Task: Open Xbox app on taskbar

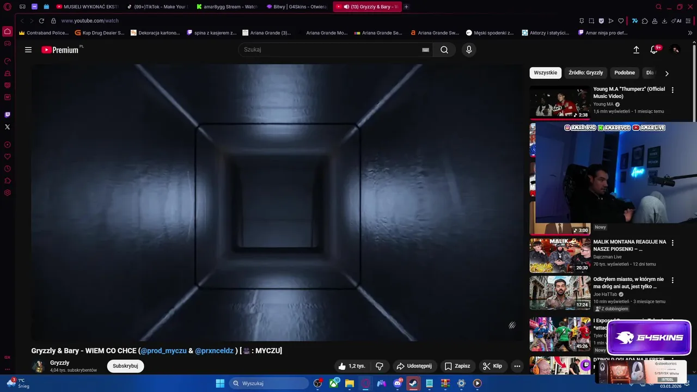Action: click(x=334, y=383)
